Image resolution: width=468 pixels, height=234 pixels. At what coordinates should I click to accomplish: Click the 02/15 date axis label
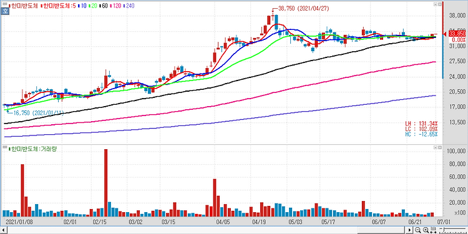(100, 222)
